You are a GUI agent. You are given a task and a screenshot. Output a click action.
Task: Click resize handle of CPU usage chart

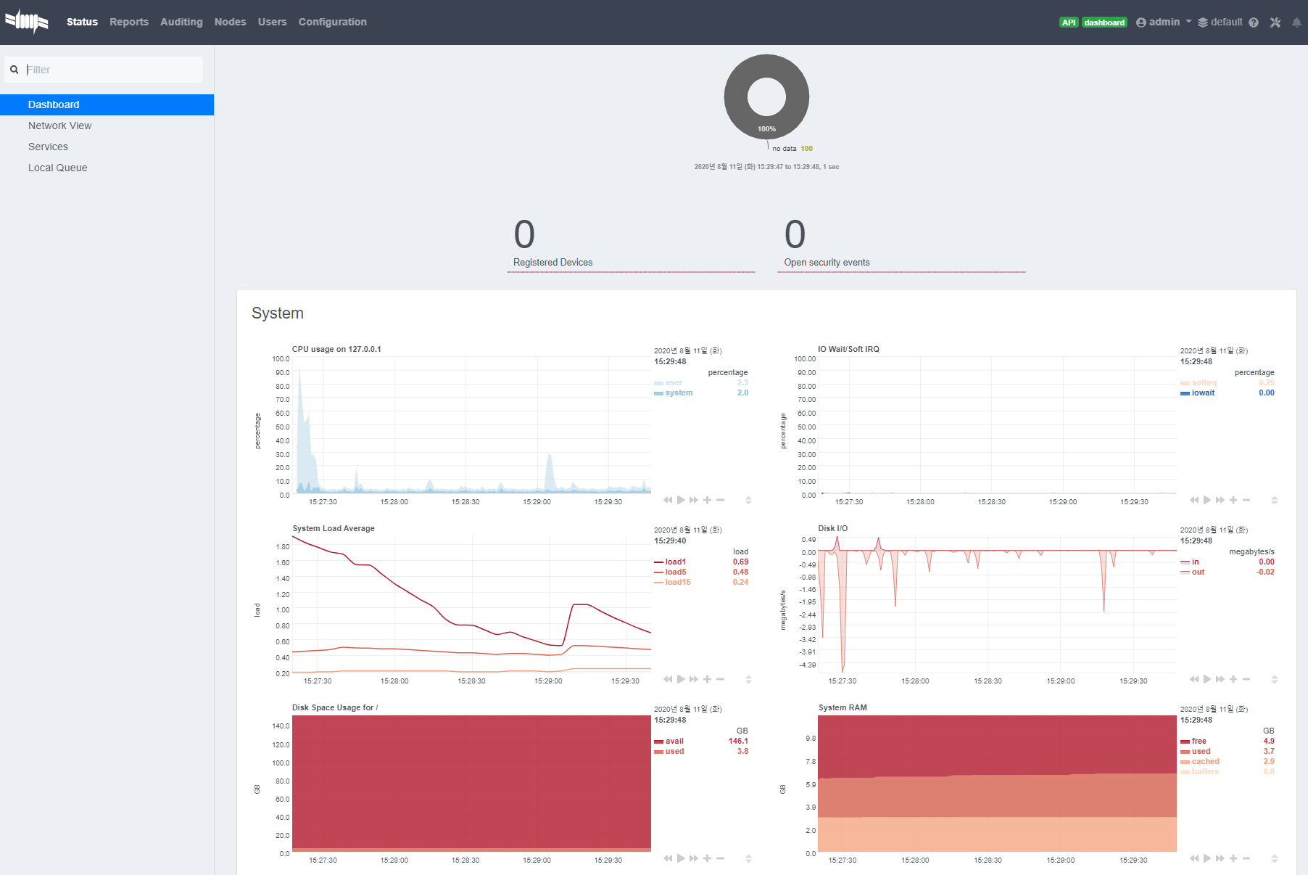pos(748,500)
